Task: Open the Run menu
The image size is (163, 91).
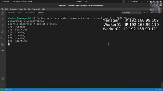Action: pyautogui.click(x=29, y=9)
